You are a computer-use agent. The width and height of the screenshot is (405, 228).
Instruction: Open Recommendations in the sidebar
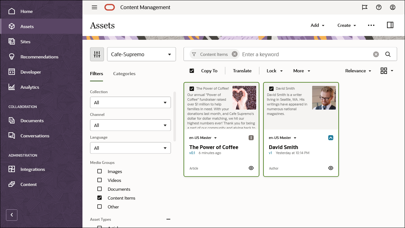pos(41,57)
